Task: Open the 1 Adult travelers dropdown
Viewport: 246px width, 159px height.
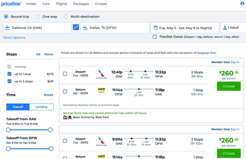Action: click(x=233, y=28)
